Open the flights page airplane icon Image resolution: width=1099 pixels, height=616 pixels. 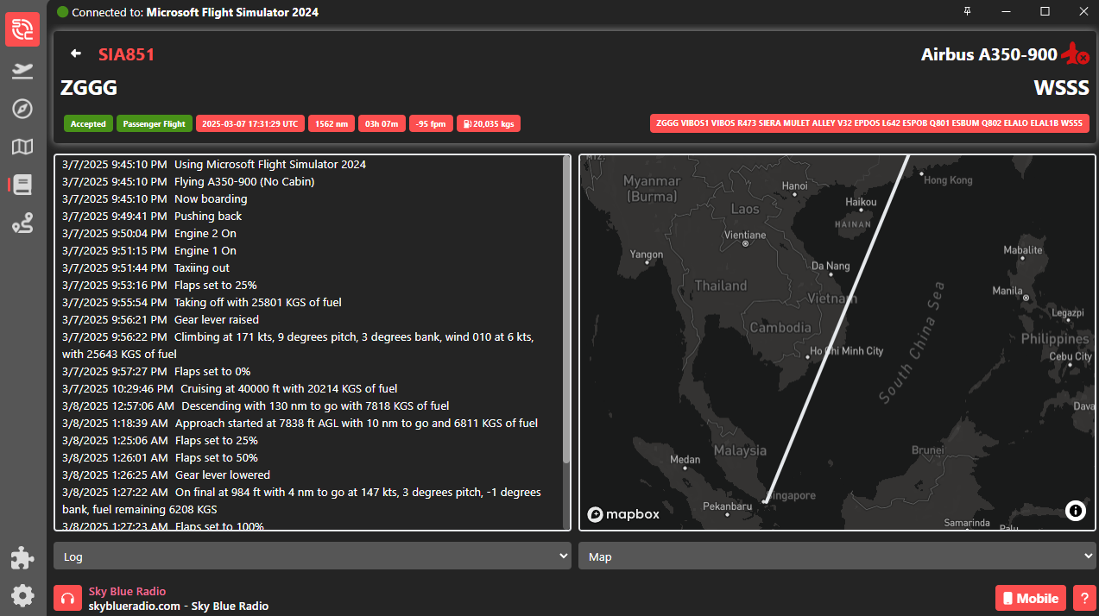(x=22, y=71)
